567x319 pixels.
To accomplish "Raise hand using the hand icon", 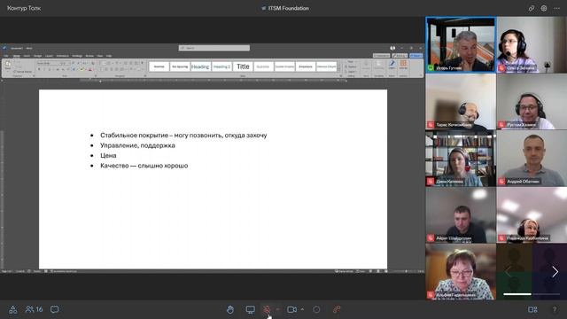I will (x=230, y=309).
